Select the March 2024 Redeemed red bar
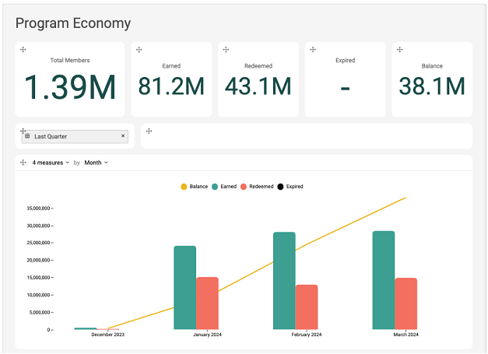This screenshot has height=354, width=488. pyautogui.click(x=405, y=303)
